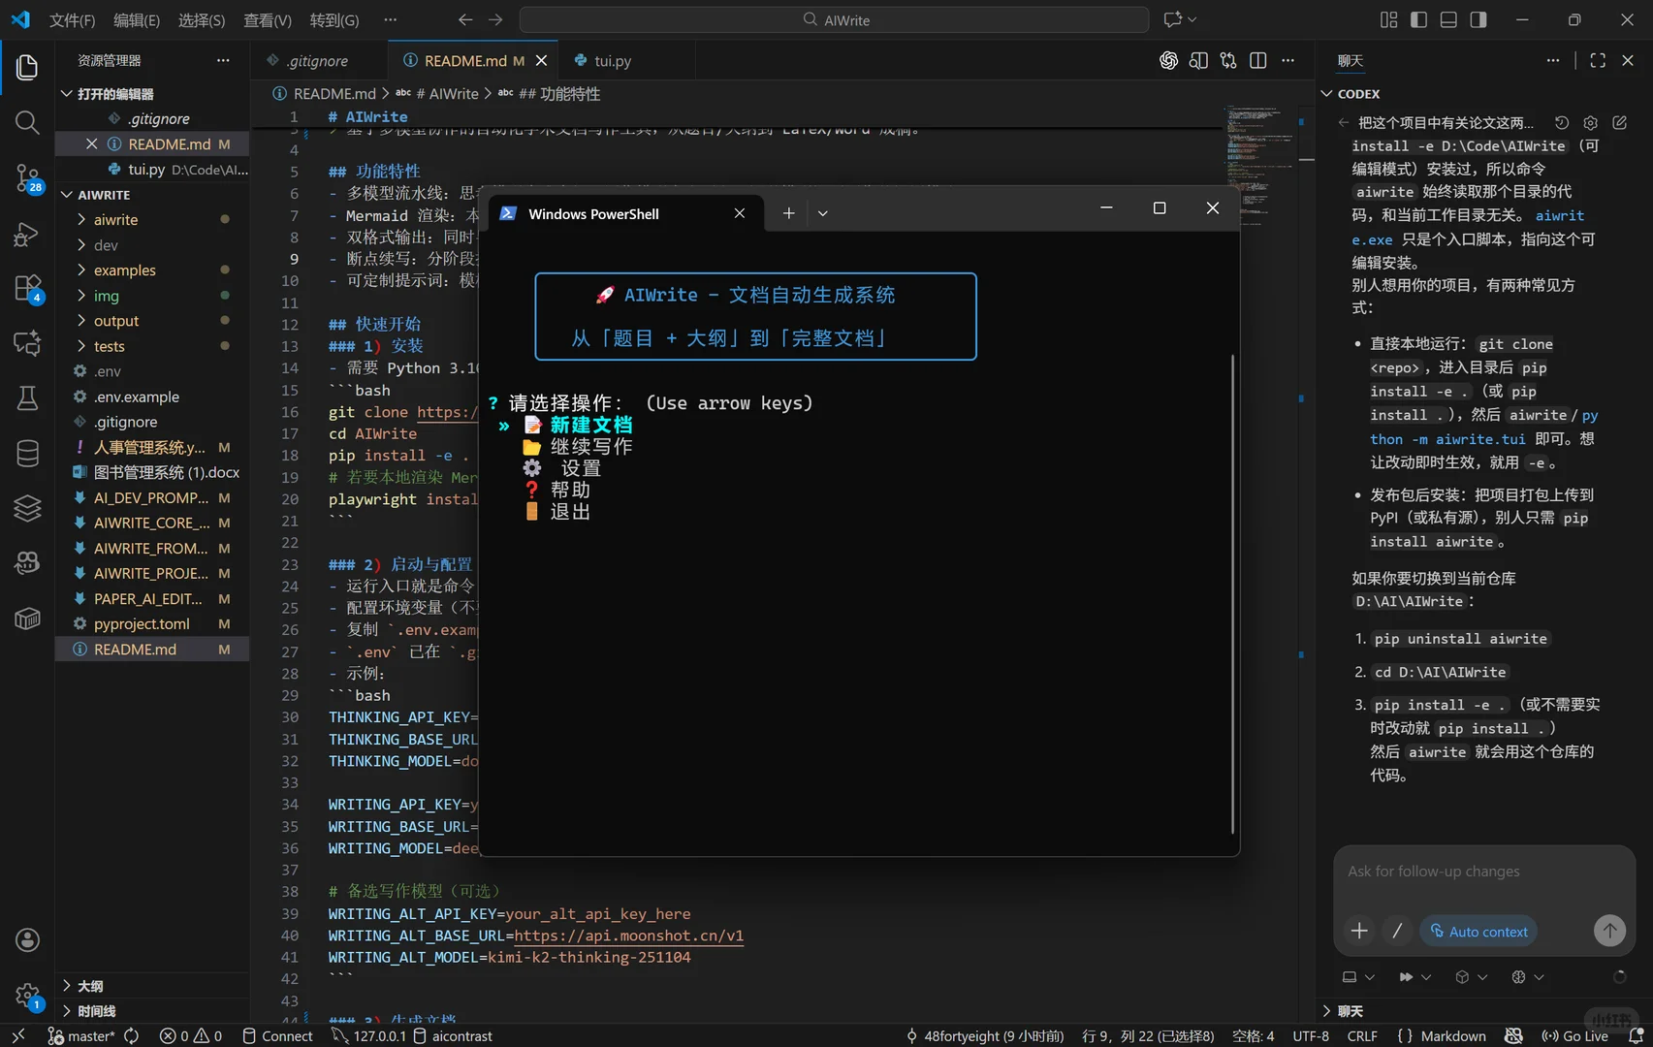Toggle the secondary side bar layout button
Viewport: 1653px width, 1047px height.
1478,20
